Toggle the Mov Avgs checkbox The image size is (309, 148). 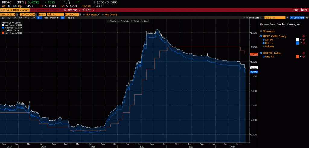click(84, 14)
